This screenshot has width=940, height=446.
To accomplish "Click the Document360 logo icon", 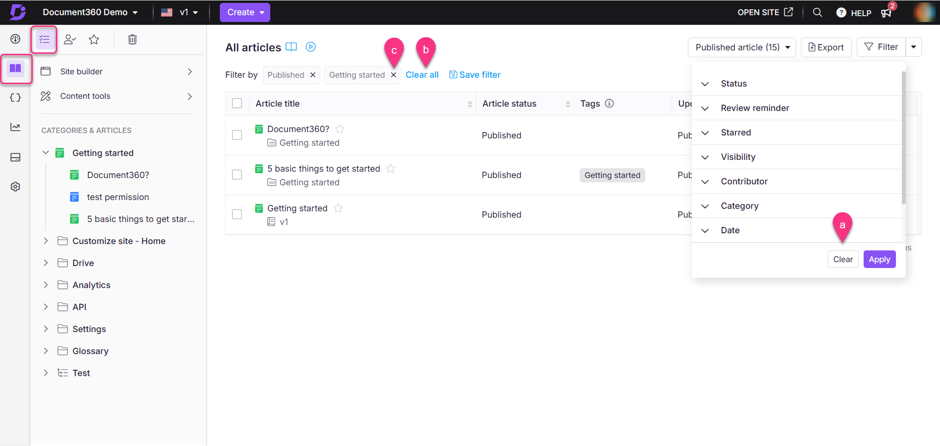I will [x=18, y=12].
